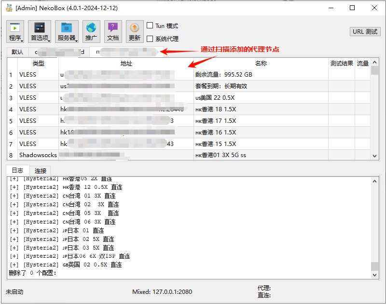Switch to the 连接 tab
386x305 pixels.
click(41, 171)
